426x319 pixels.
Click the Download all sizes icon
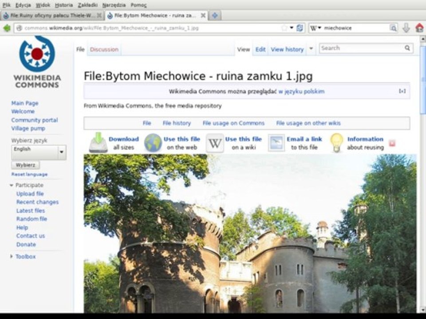coord(99,143)
